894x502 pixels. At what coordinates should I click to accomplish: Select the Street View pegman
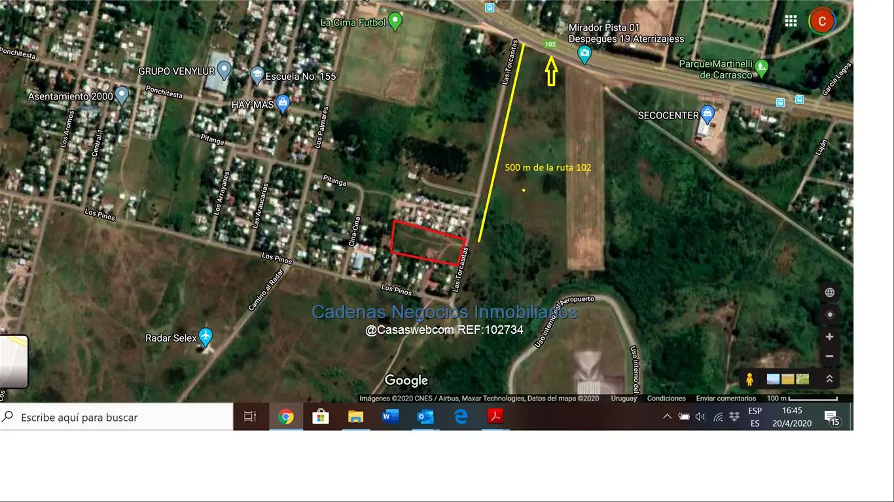pos(750,379)
